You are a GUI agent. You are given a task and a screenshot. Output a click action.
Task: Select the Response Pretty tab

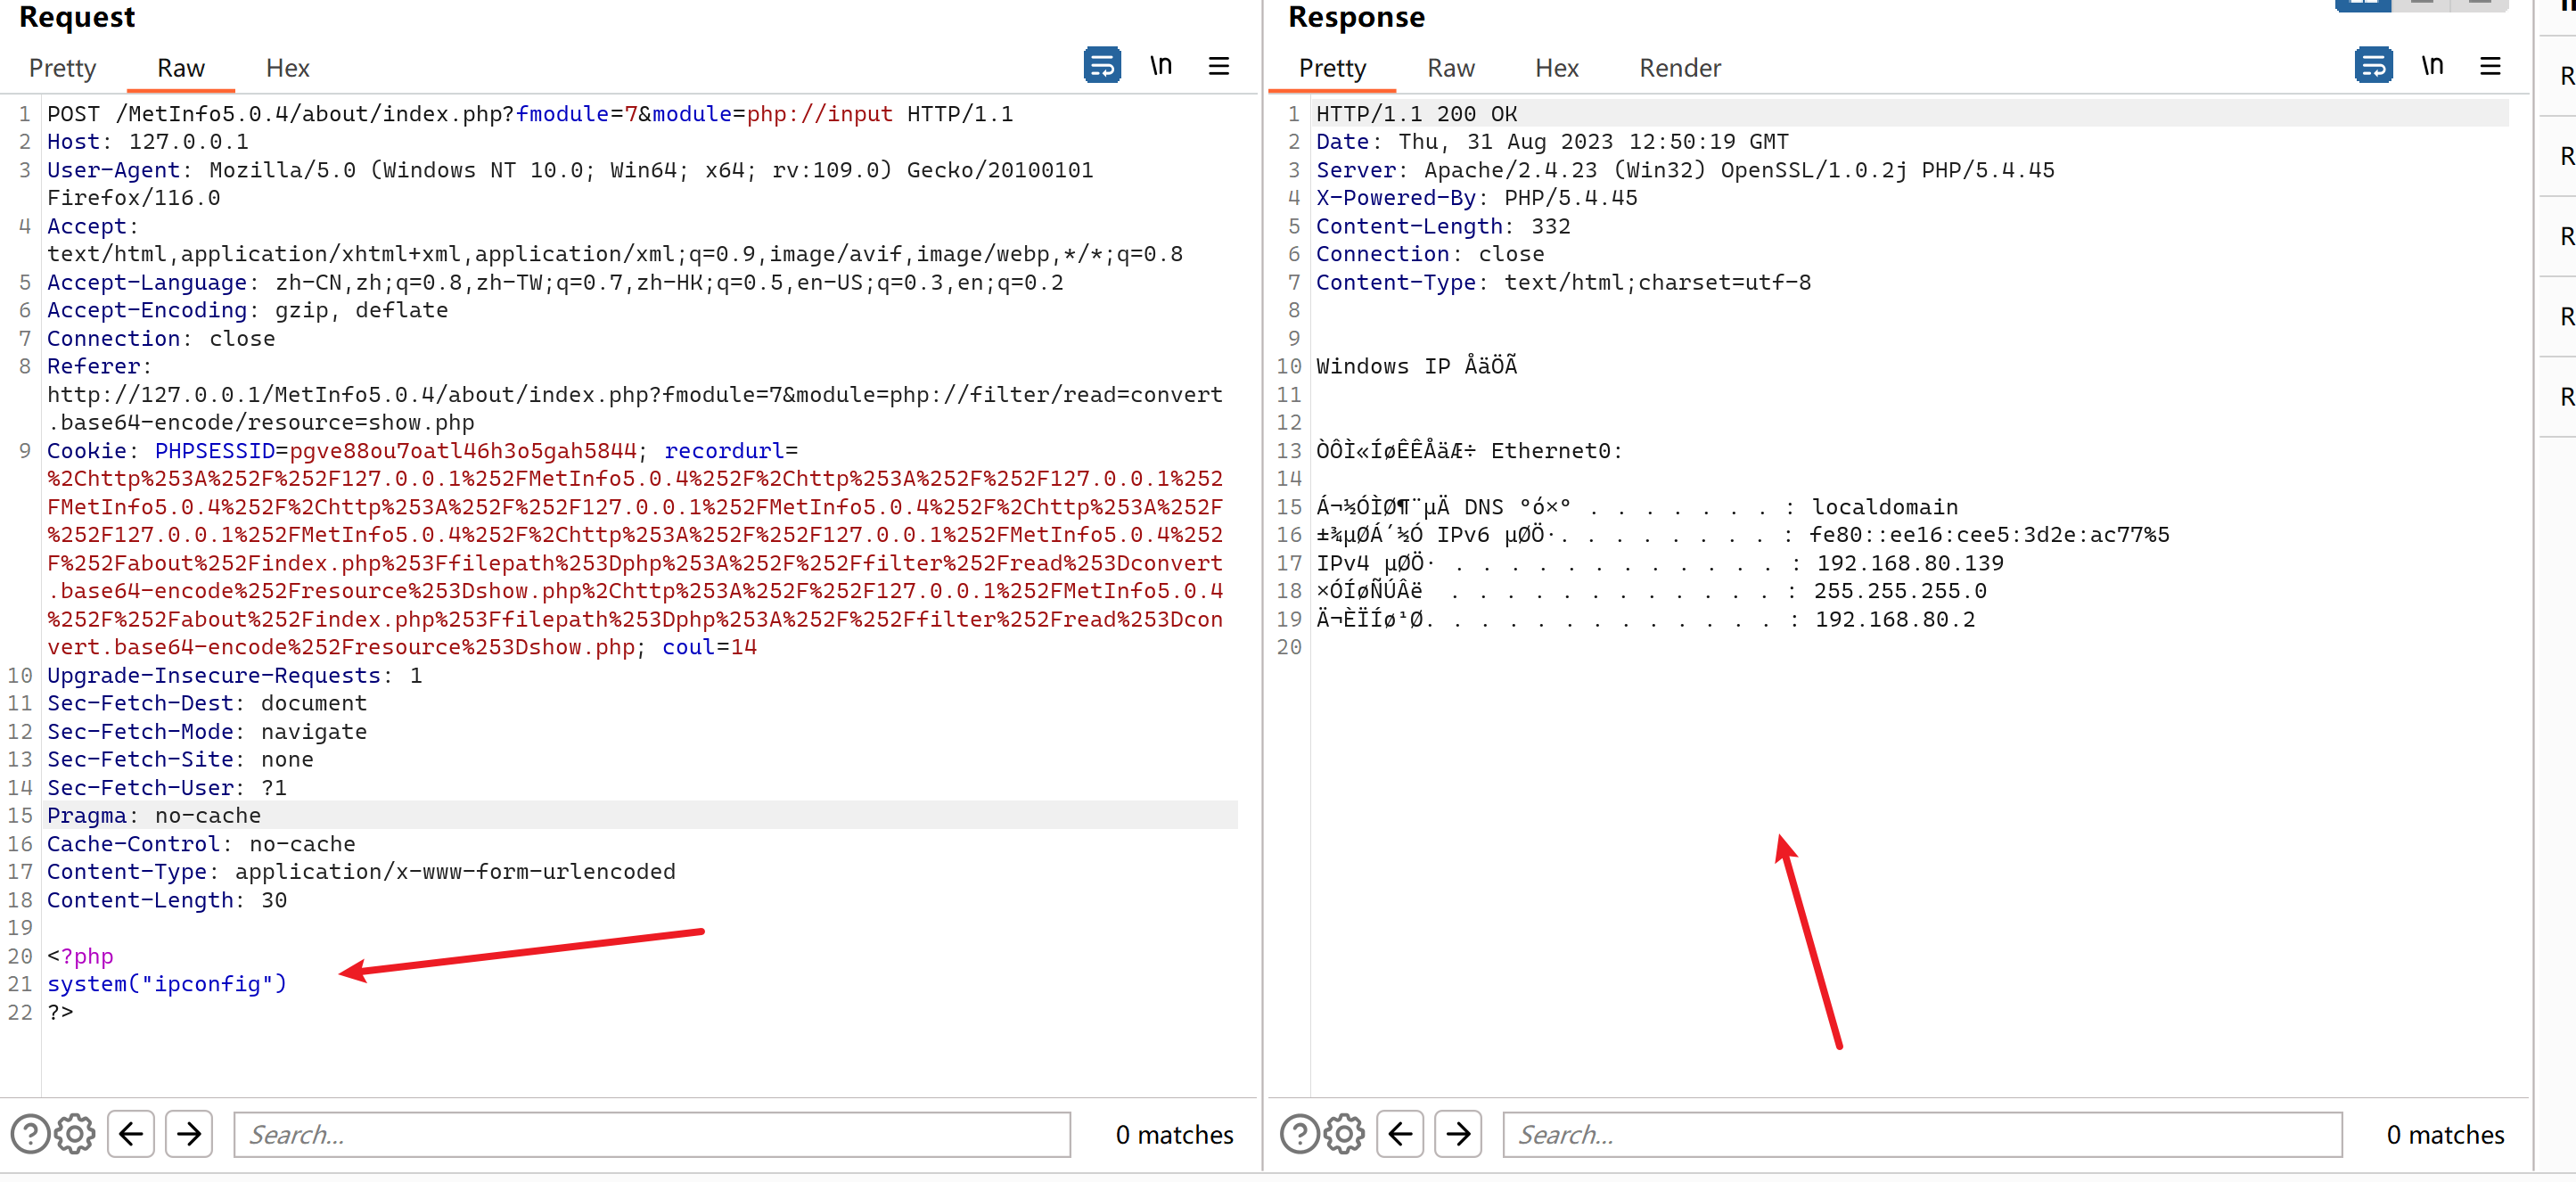click(x=1332, y=68)
